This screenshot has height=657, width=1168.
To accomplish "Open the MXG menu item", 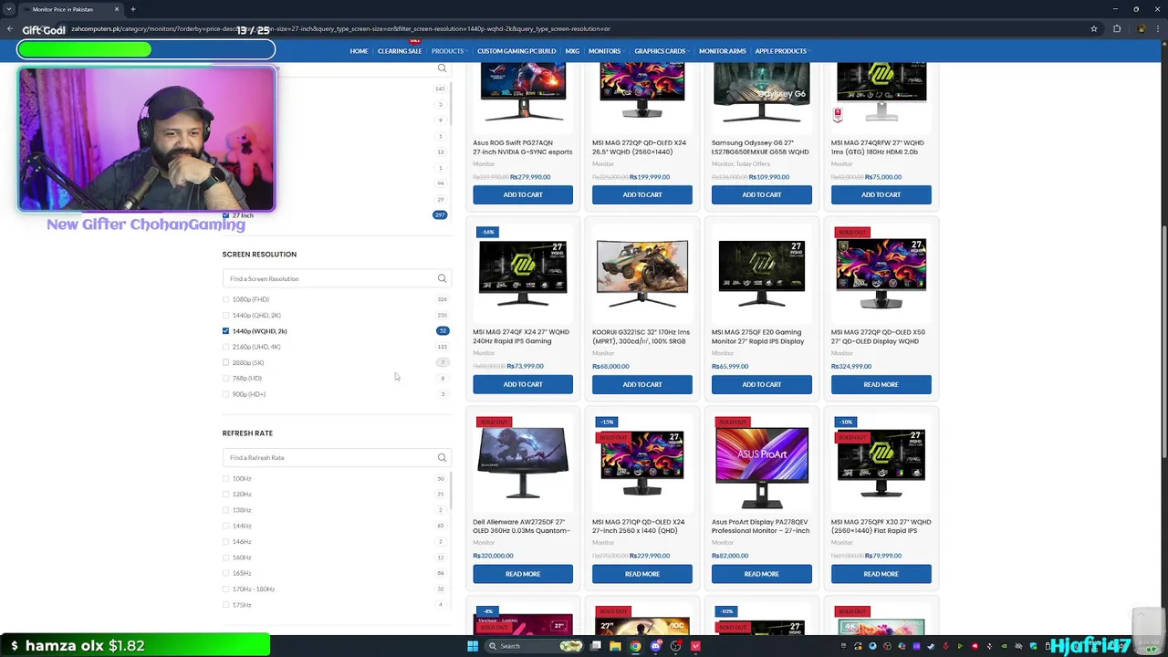I will click(572, 51).
